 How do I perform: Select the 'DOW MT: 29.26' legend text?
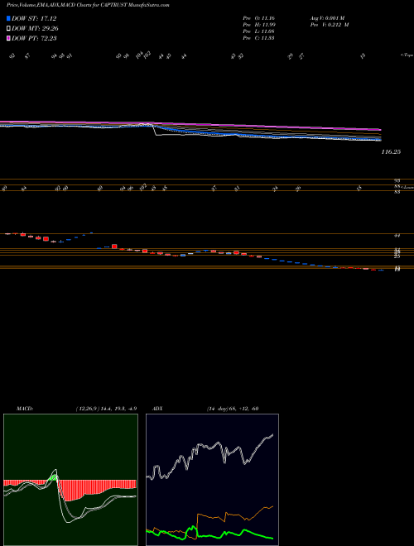click(35, 29)
